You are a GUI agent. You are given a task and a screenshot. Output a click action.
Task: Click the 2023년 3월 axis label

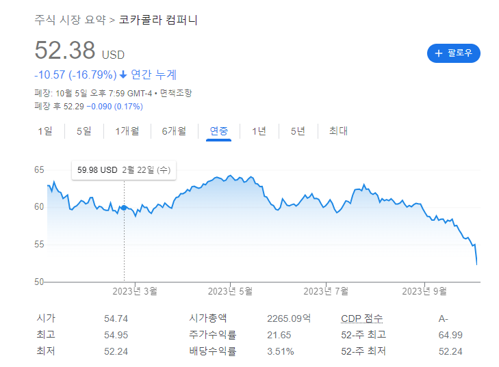[135, 291]
